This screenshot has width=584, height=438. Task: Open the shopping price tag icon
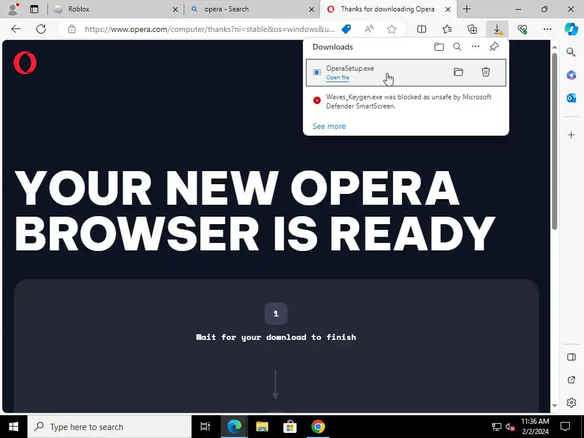point(346,29)
